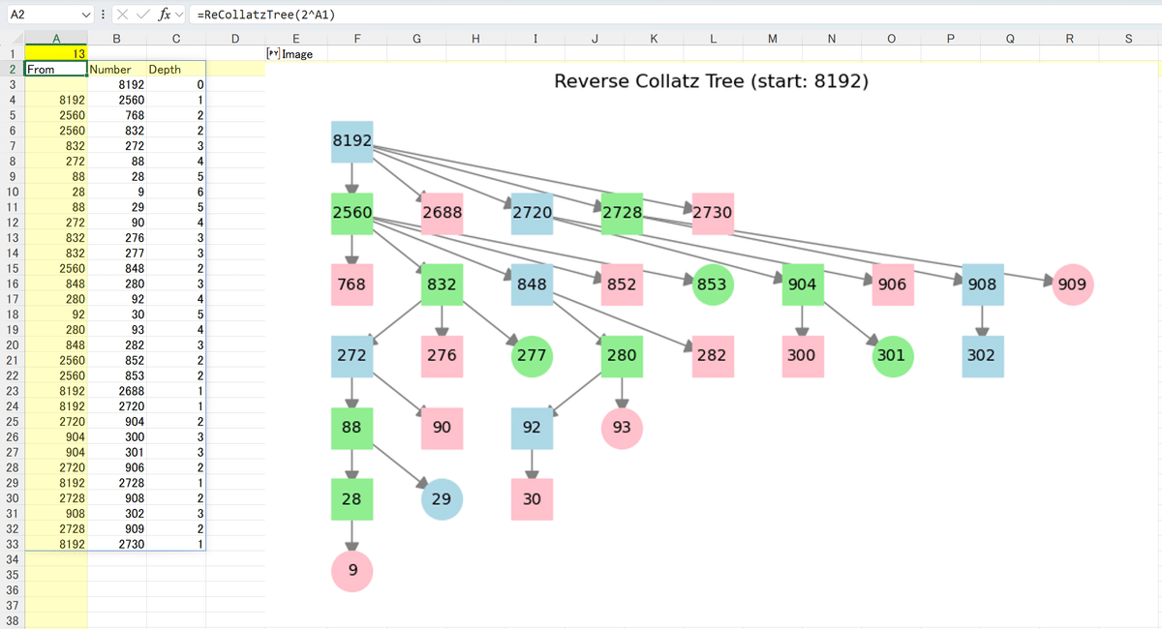Click the chart title Reverse Collatz Tree
Screen dimensions: 1162x629
(x=711, y=81)
